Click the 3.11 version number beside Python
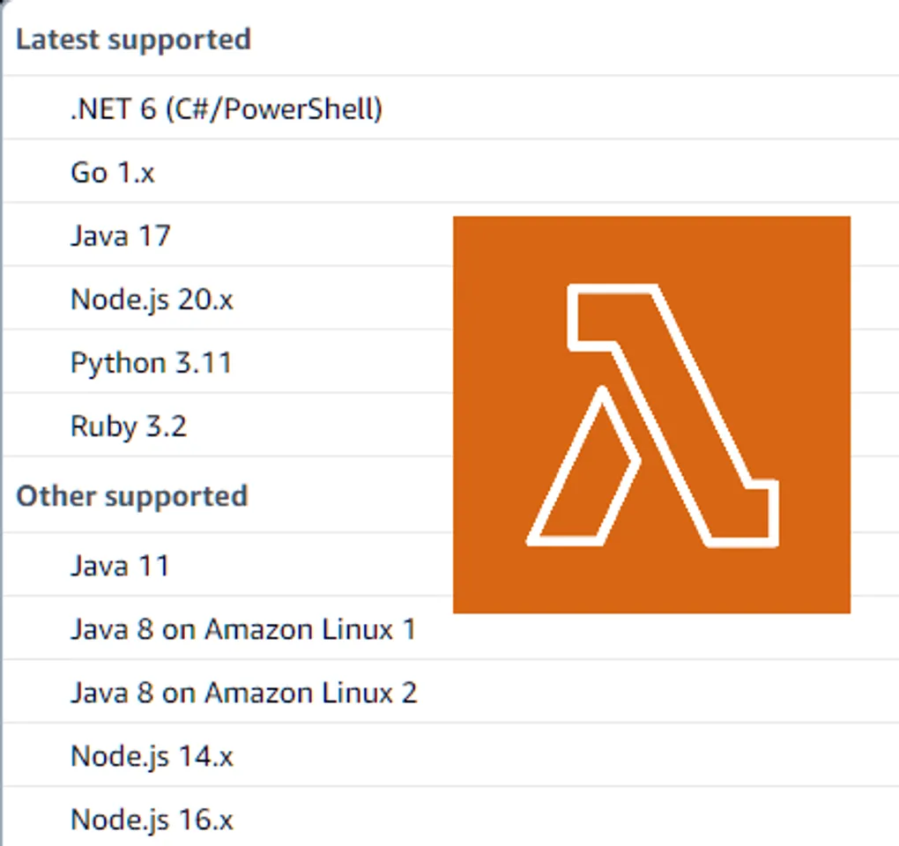Viewport: 899px width, 846px height. (203, 363)
